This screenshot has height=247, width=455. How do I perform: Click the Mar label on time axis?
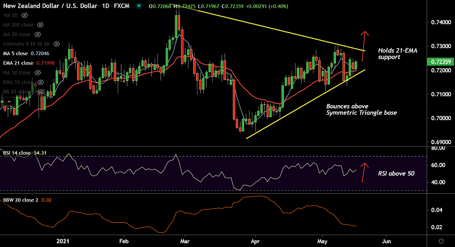pyautogui.click(x=185, y=241)
